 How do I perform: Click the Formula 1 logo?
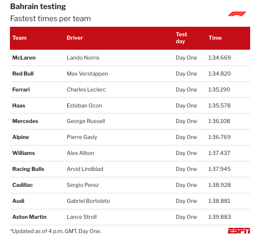click(237, 14)
